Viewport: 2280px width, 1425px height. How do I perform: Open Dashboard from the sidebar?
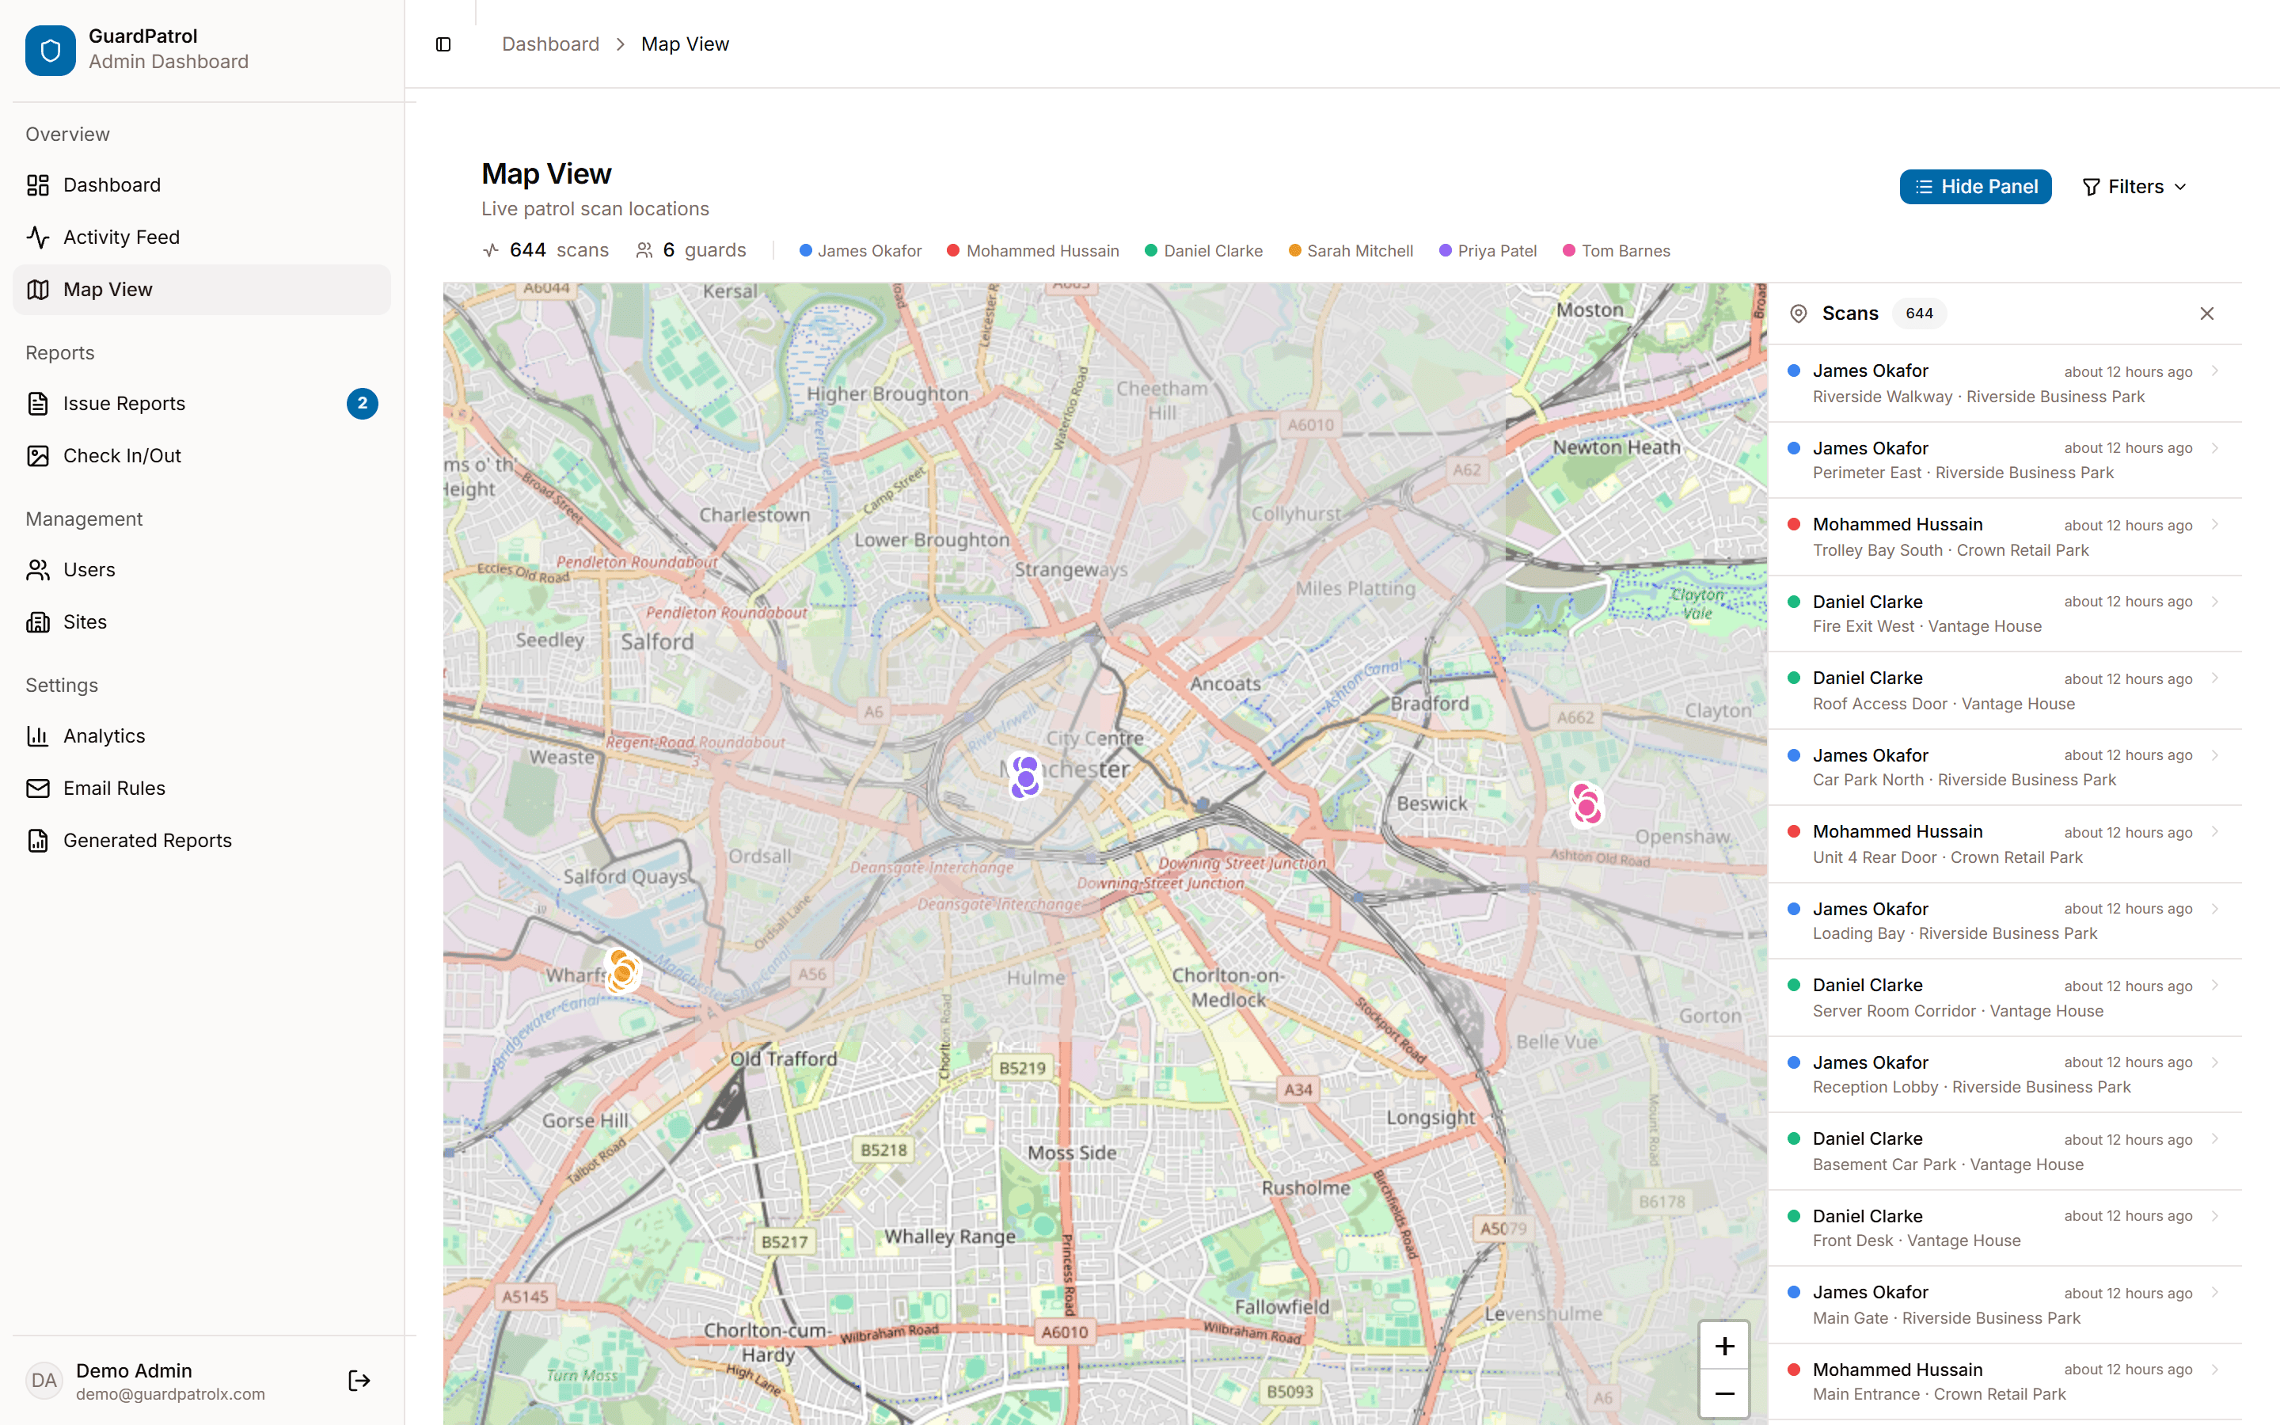(202, 184)
